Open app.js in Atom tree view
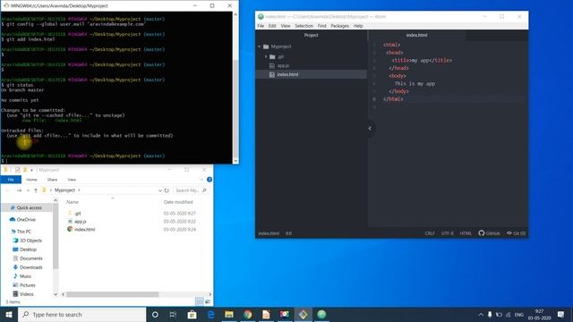The height and width of the screenshot is (322, 573). (283, 65)
